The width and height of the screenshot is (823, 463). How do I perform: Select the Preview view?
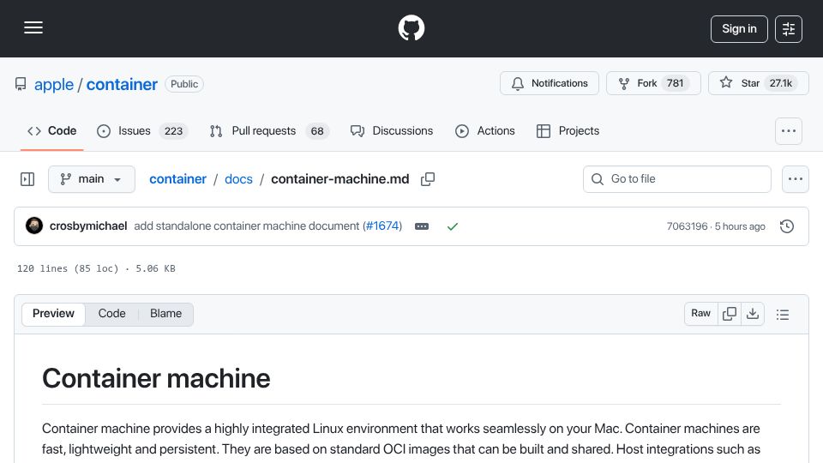point(53,314)
